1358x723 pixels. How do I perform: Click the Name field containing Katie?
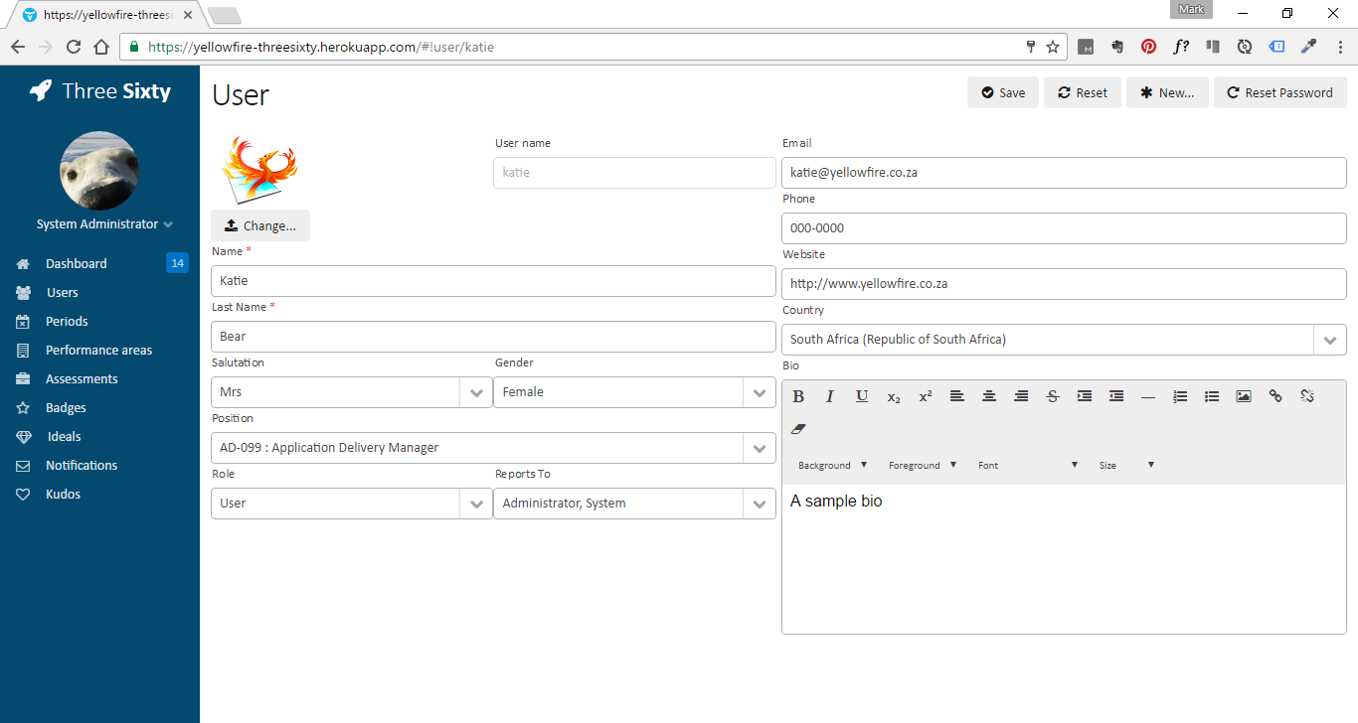click(493, 281)
